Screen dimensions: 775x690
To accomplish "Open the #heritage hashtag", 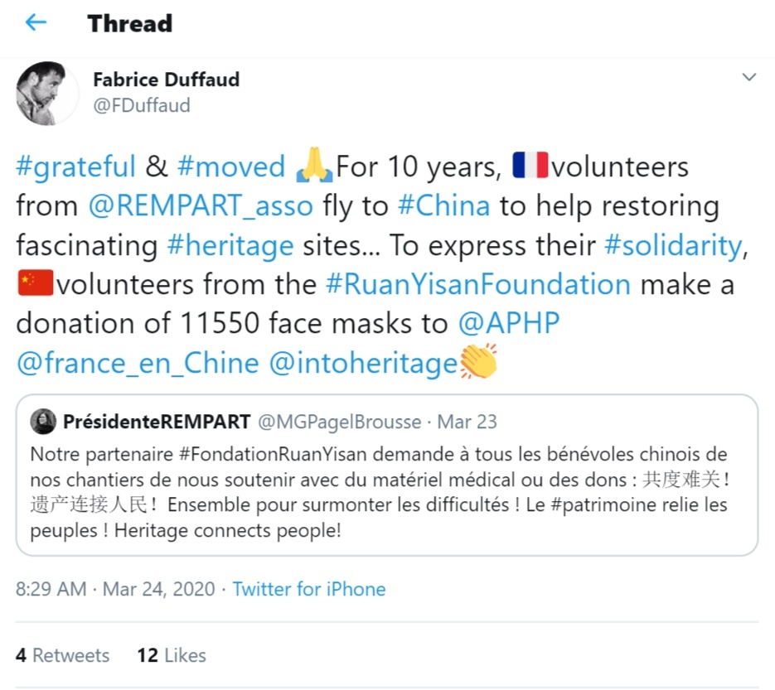I will point(230,246).
